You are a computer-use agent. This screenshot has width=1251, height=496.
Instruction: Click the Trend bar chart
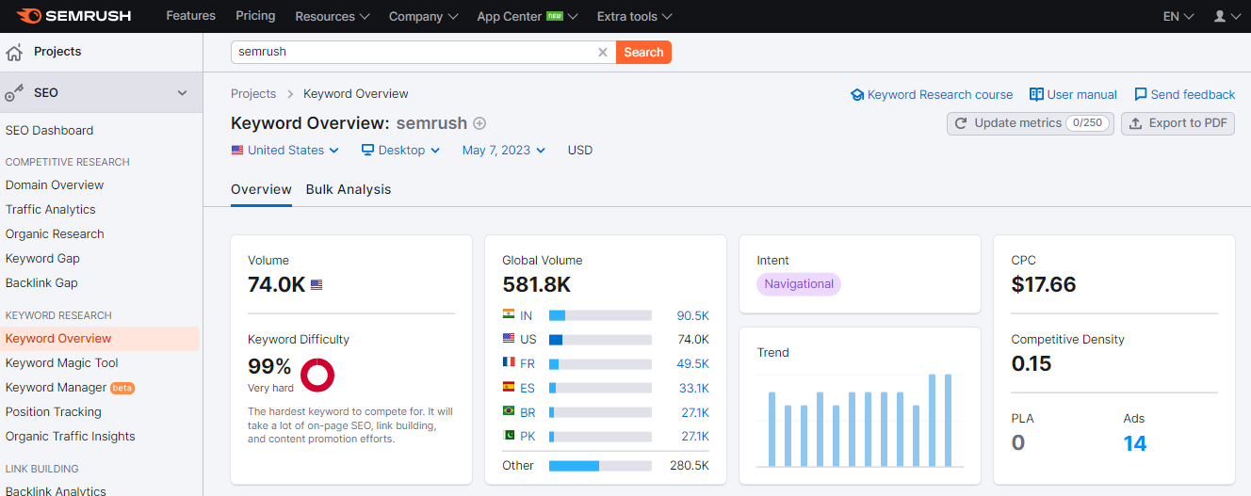[x=860, y=421]
